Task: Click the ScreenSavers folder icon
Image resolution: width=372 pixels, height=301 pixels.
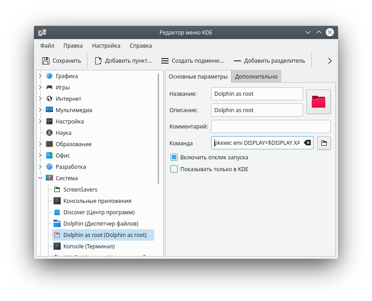Action: (57, 189)
